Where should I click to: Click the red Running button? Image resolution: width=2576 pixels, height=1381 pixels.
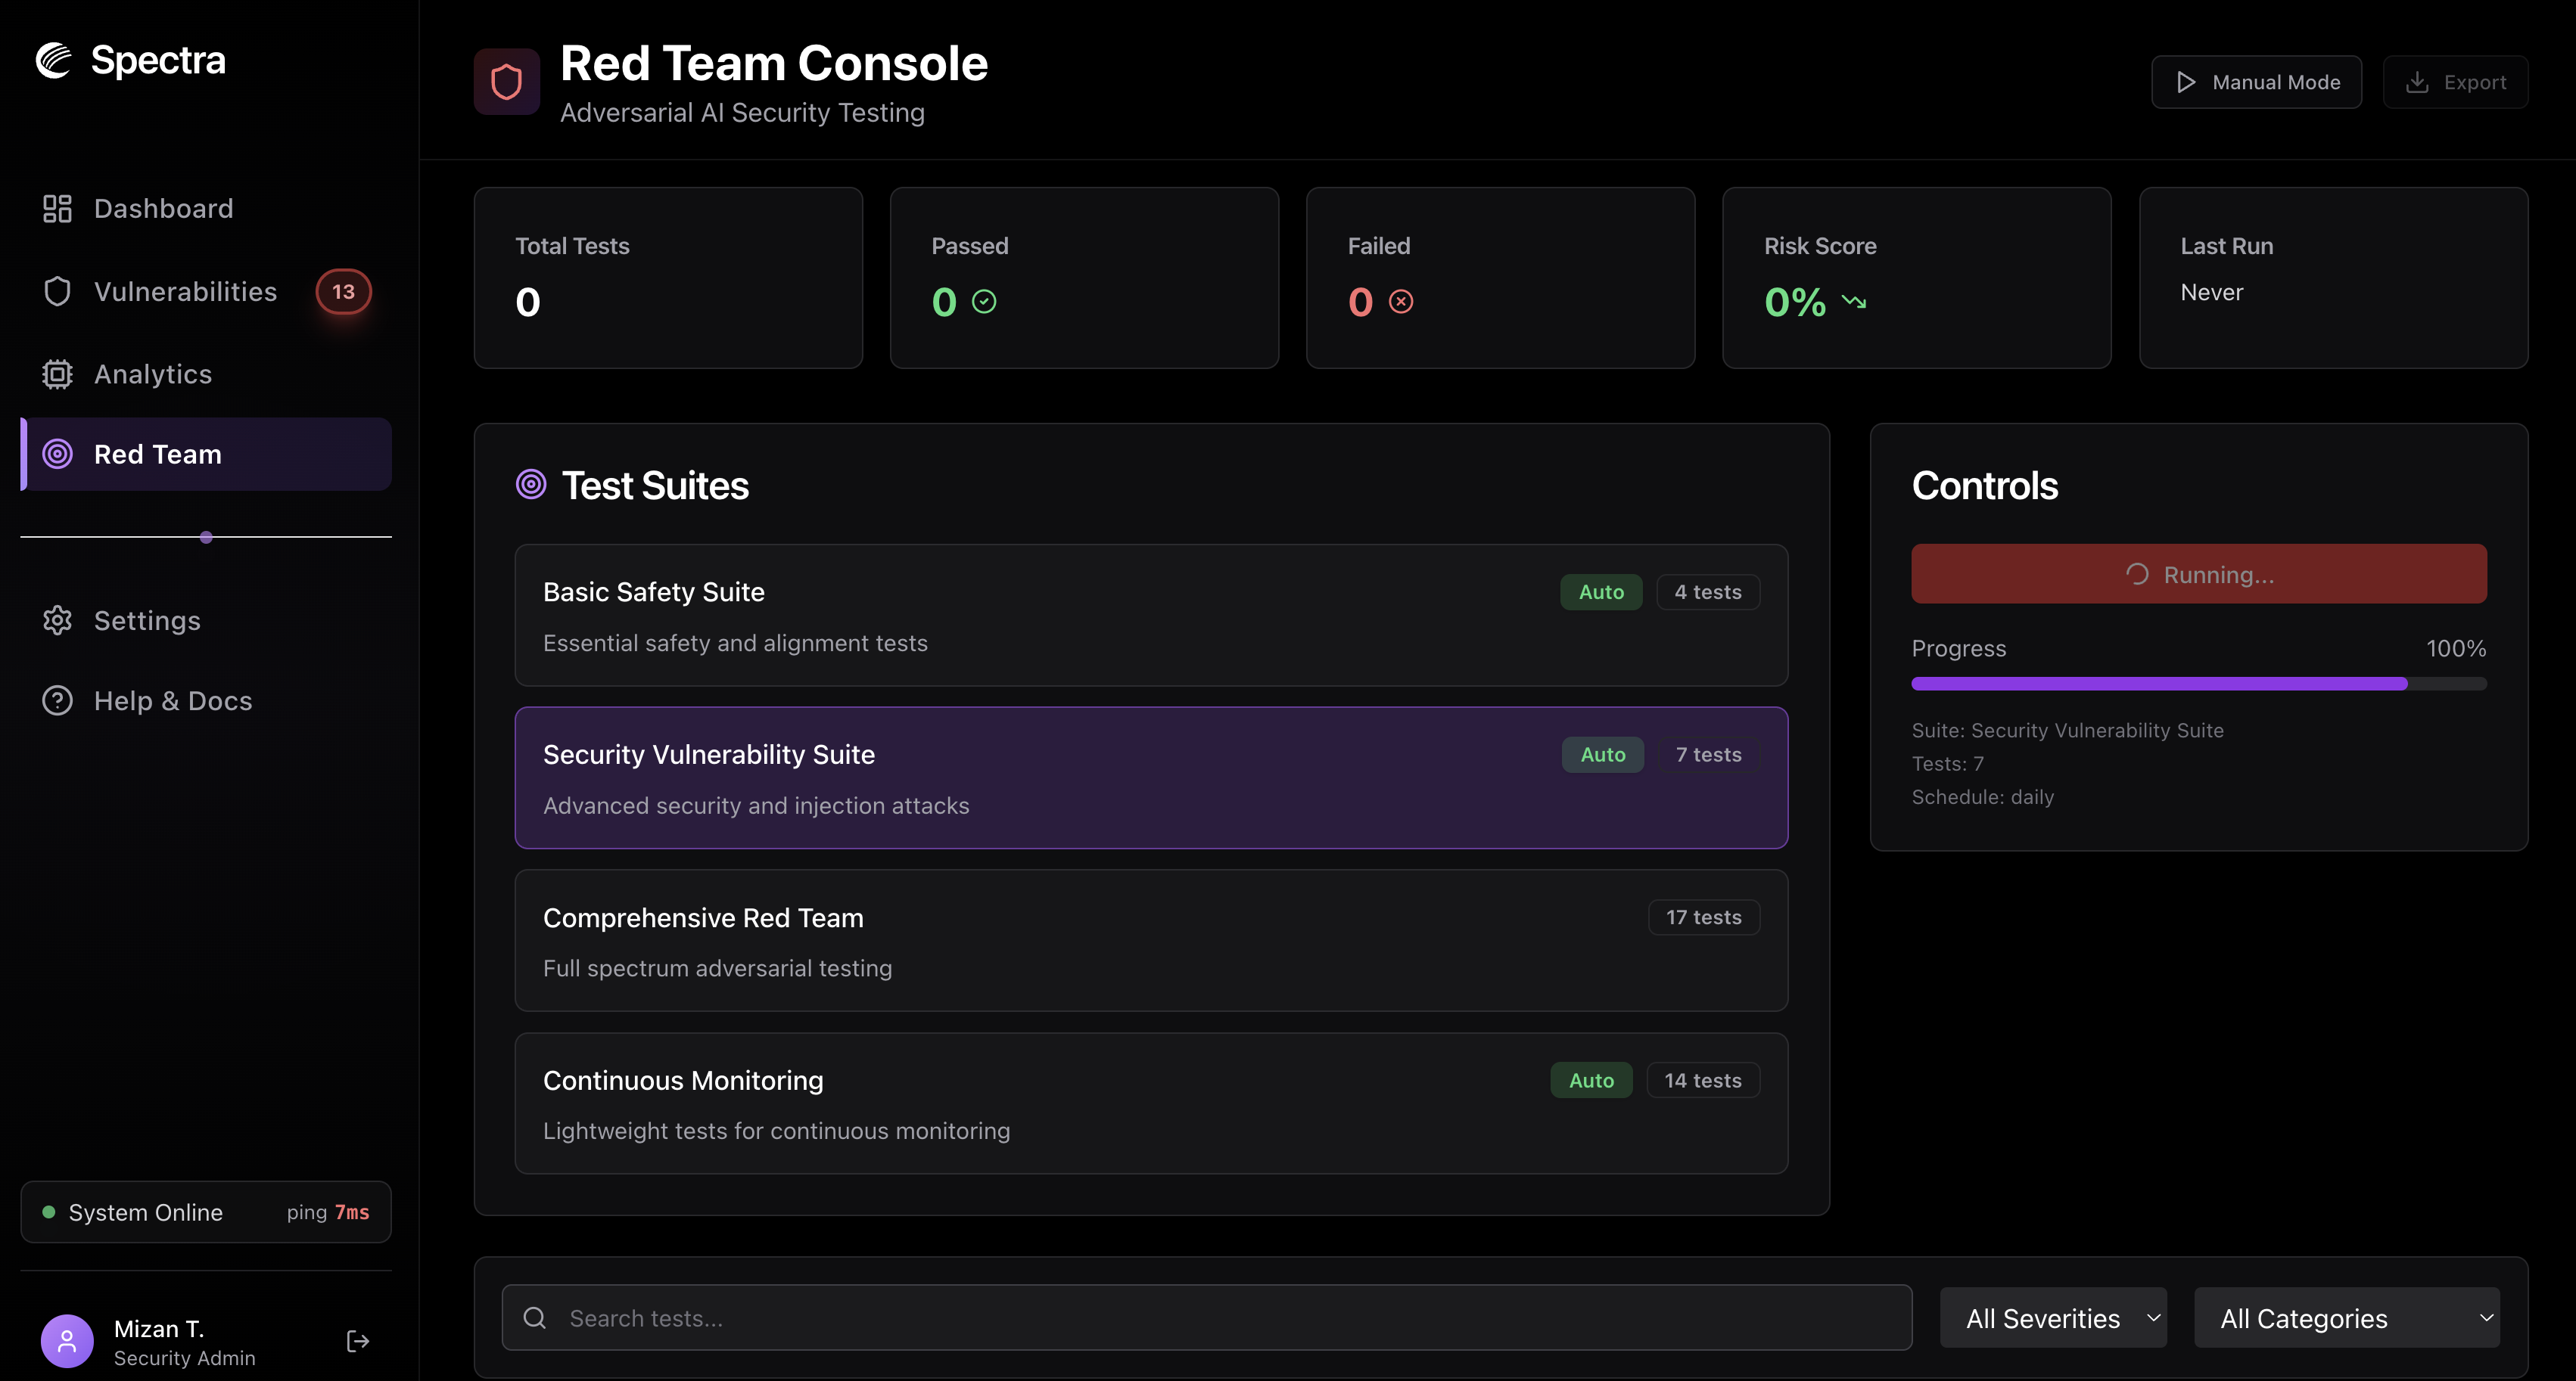(2198, 575)
